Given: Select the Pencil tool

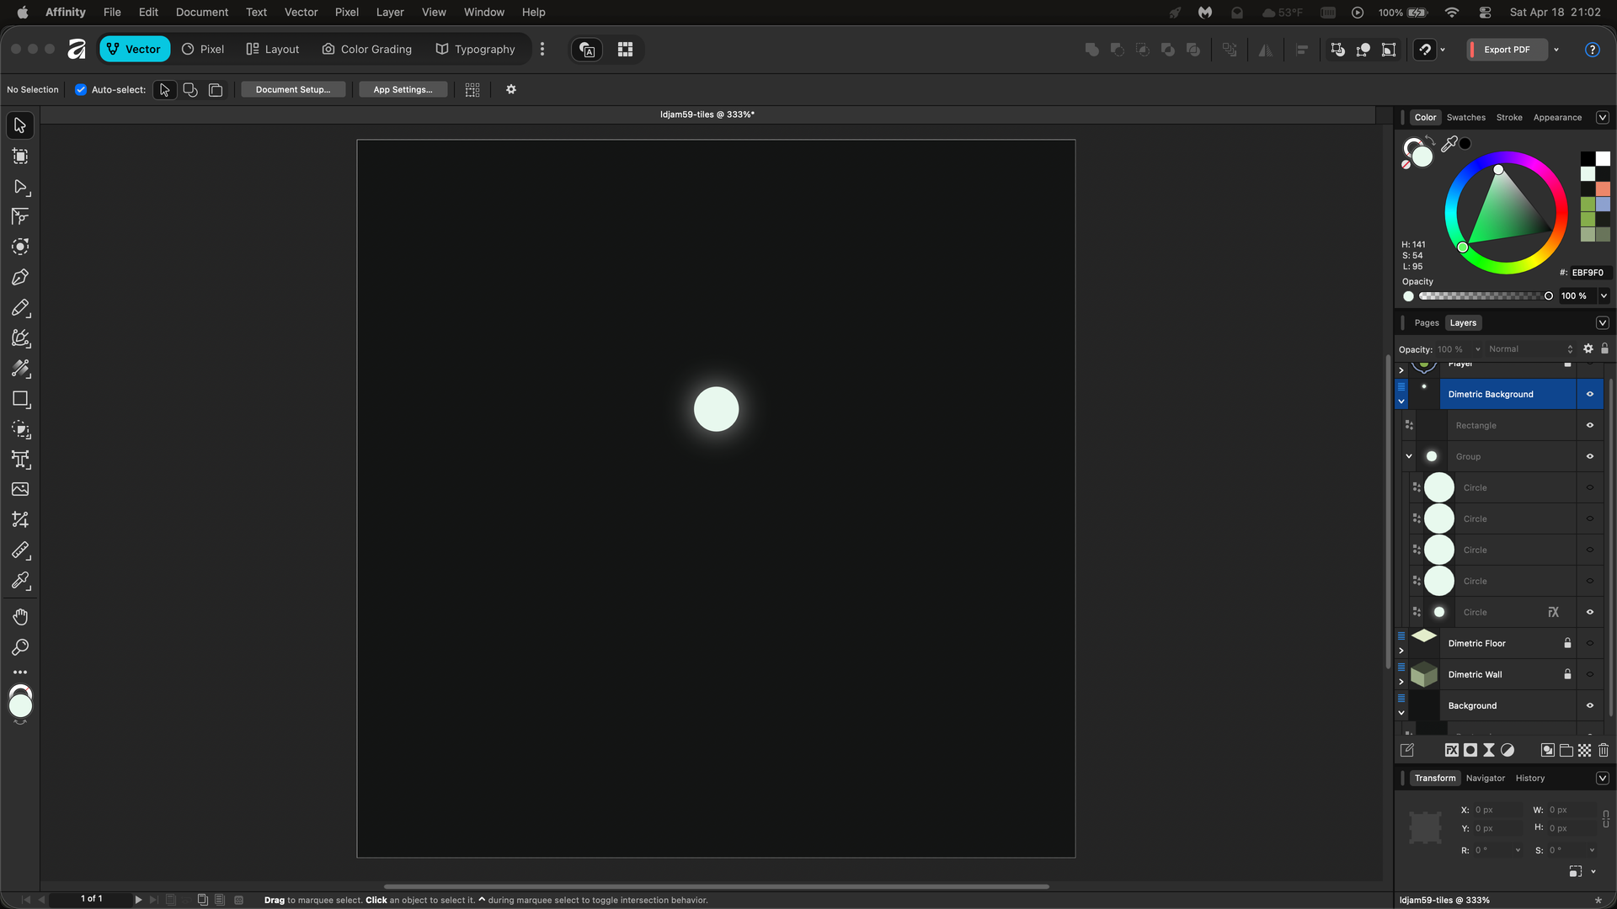Looking at the screenshot, I should point(20,308).
